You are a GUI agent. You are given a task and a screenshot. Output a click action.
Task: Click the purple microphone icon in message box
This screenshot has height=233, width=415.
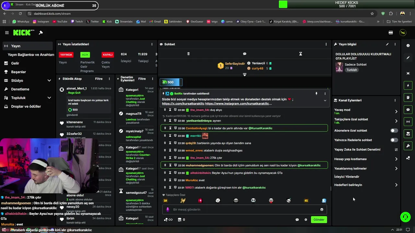(168, 209)
